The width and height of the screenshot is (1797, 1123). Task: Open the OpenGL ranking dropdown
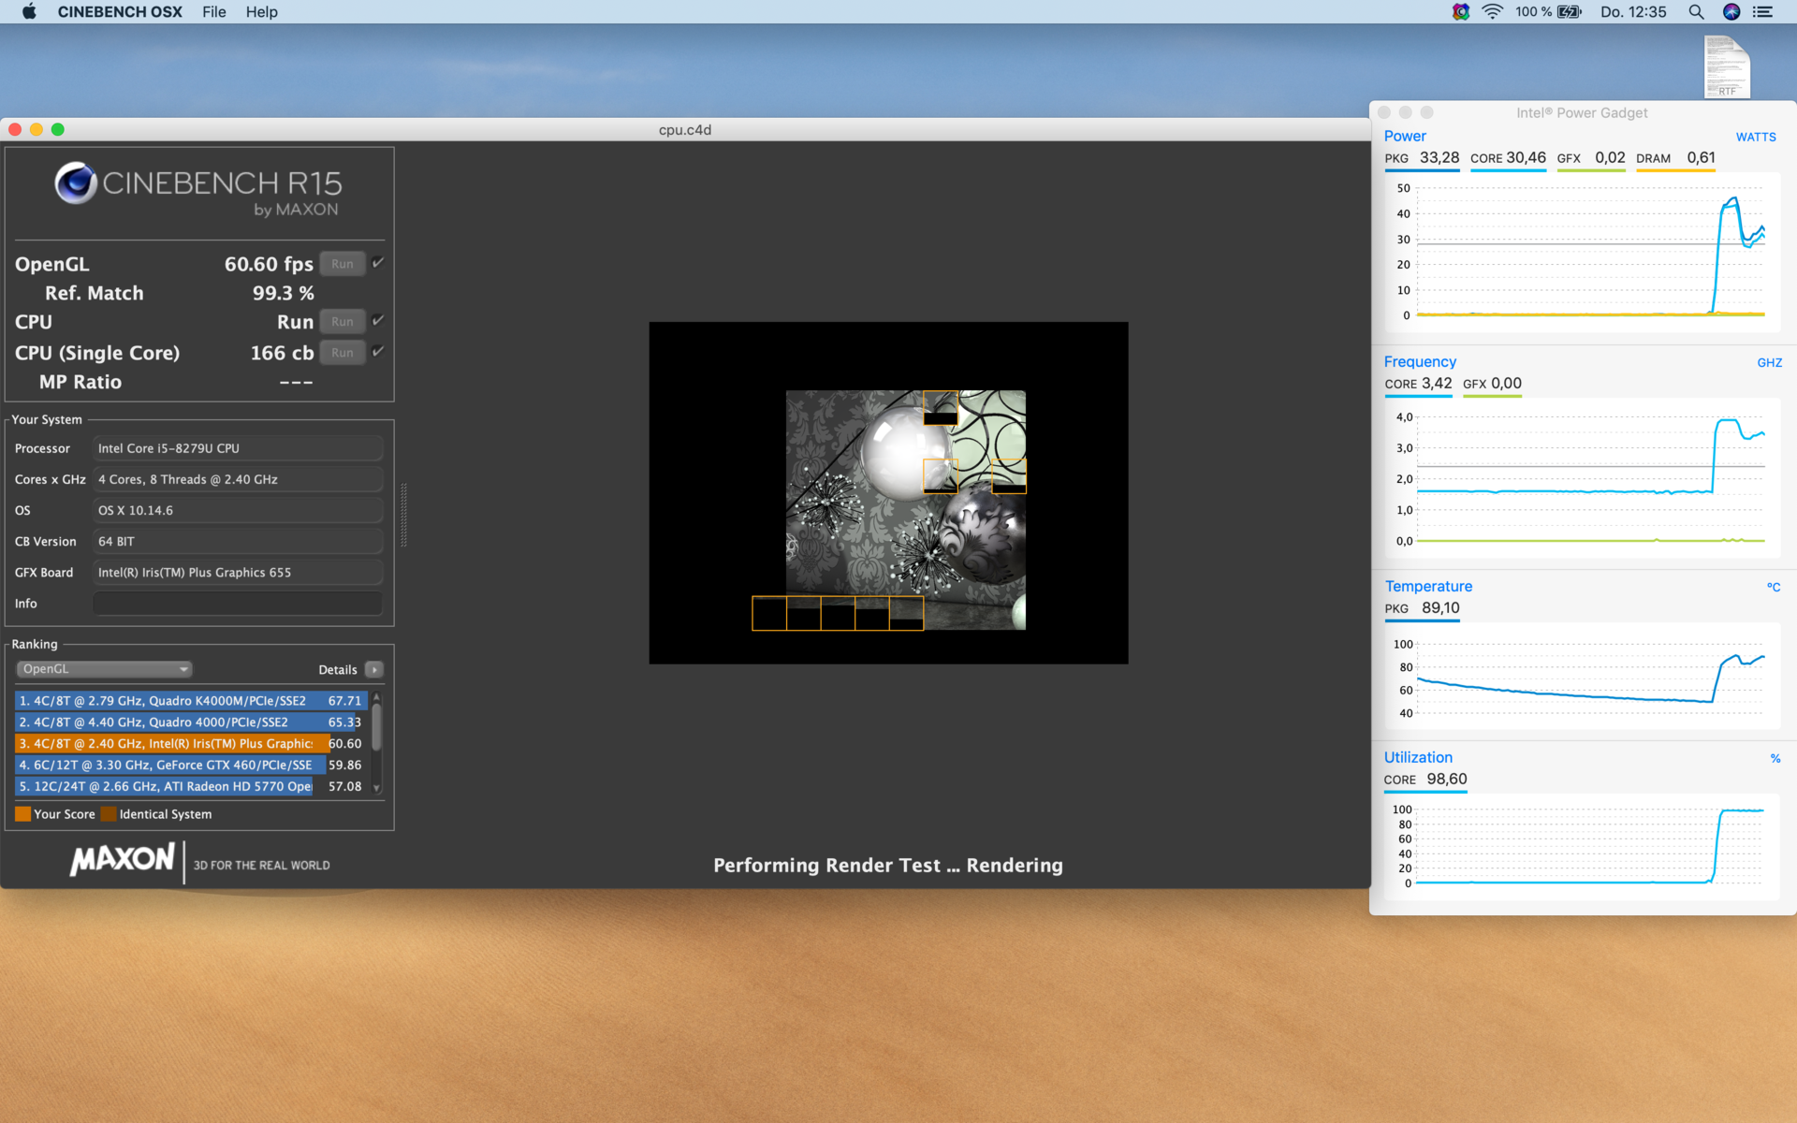pos(105,669)
